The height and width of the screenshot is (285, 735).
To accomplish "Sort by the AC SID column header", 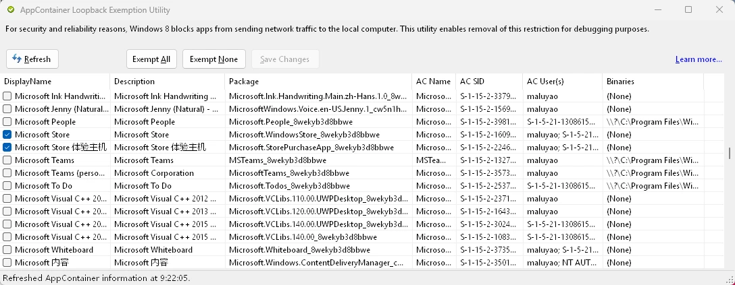I will (x=489, y=82).
